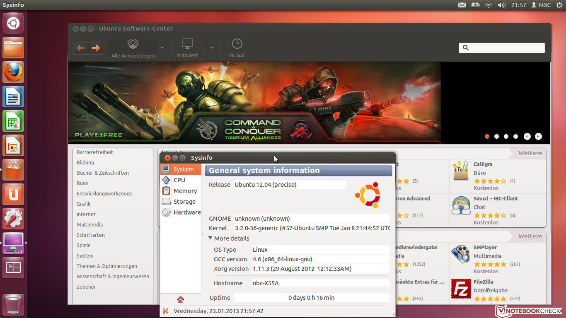Show Alle Anwendungen in Software Center

[133, 48]
